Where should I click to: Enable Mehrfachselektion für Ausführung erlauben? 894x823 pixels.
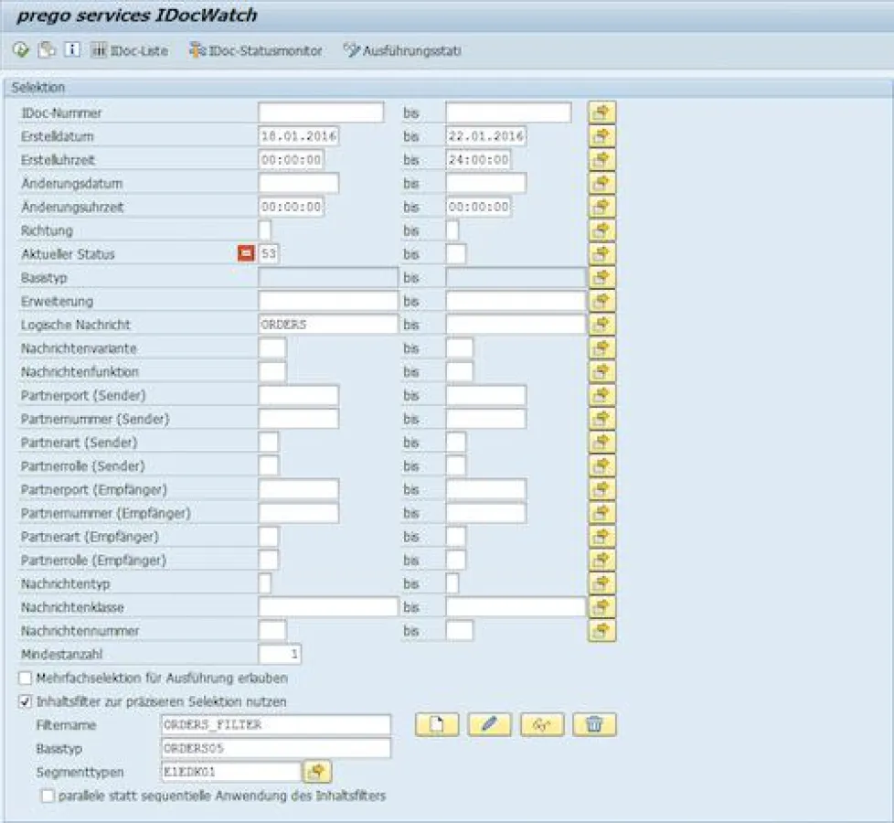[x=26, y=679]
